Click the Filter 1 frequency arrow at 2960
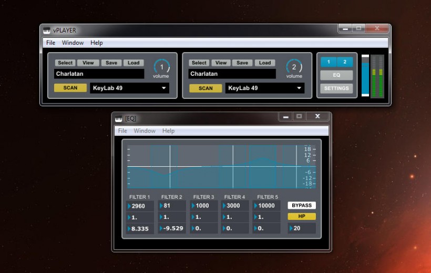The image size is (431, 273). click(x=129, y=206)
